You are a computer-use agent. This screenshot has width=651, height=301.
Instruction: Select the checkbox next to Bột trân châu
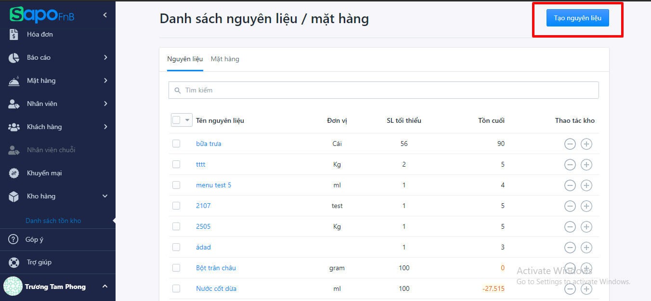(x=176, y=267)
